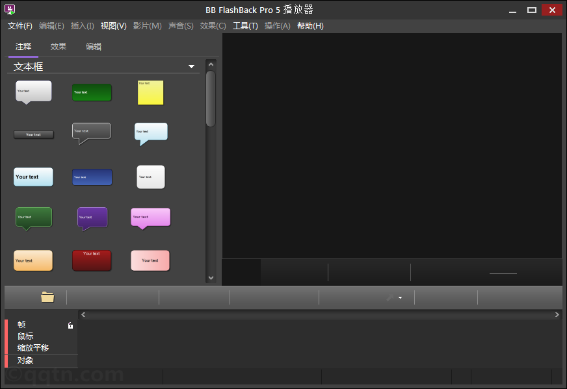The width and height of the screenshot is (567, 389).
Task: Select the 缩放平移 track label
Action: pos(33,348)
